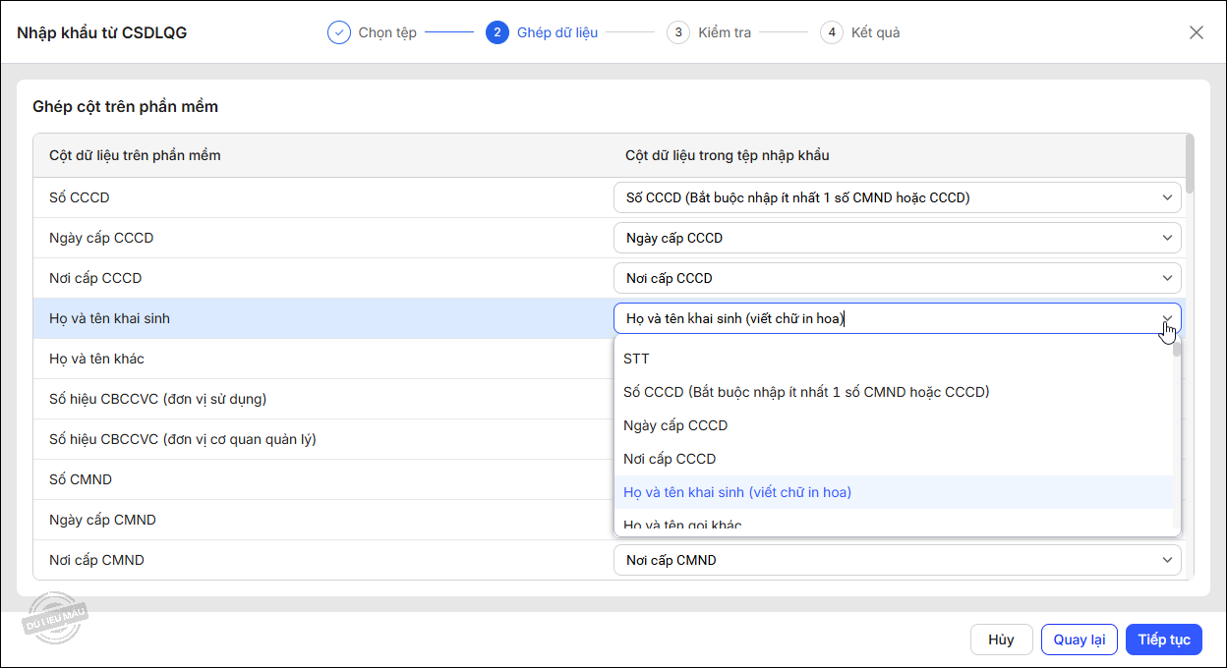Pick Nơi cấp CCCD from dropdown list
This screenshot has width=1227, height=668.
(670, 459)
